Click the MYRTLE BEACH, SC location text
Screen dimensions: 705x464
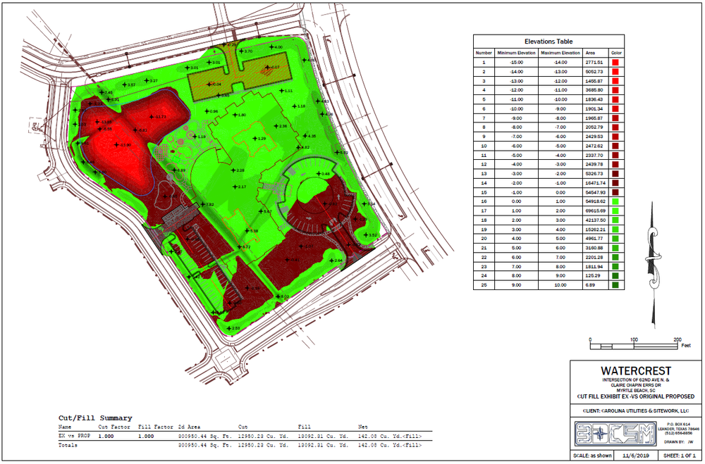tap(636, 391)
